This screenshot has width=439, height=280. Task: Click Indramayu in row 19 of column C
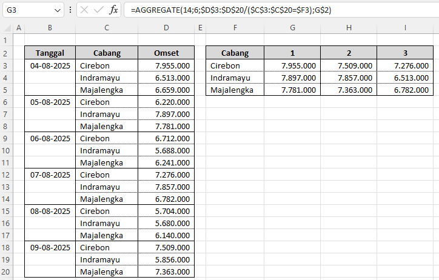107,259
